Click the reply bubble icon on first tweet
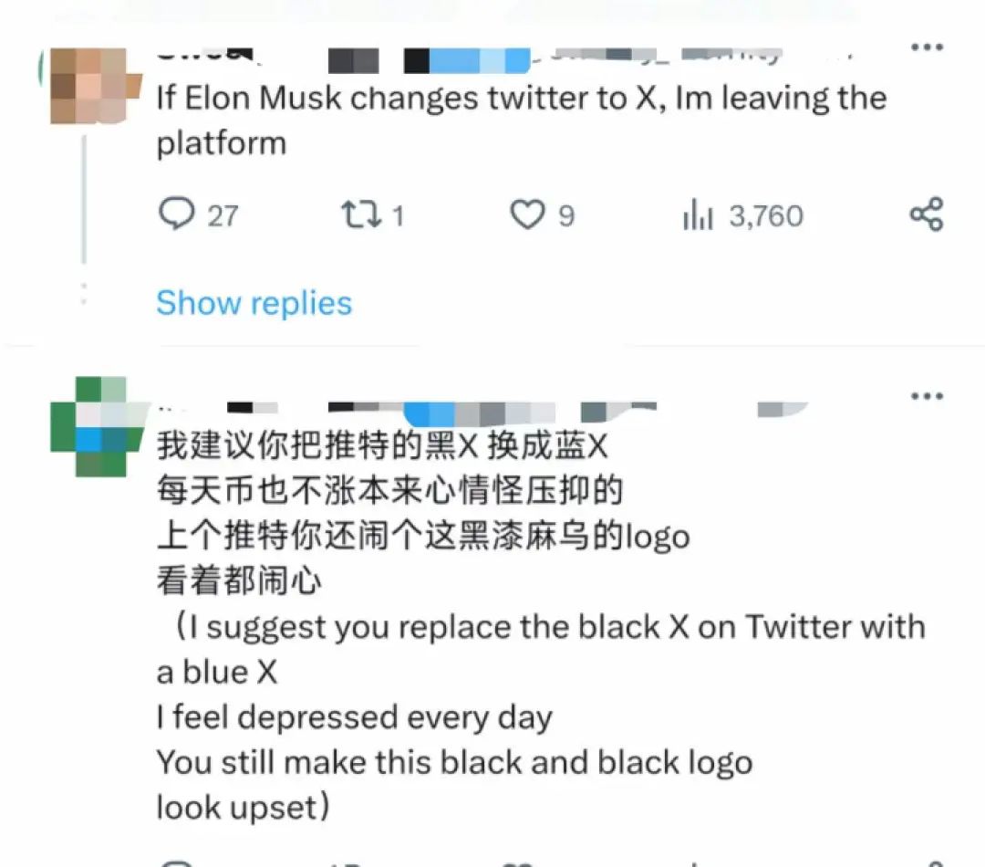 pyautogui.click(x=177, y=214)
